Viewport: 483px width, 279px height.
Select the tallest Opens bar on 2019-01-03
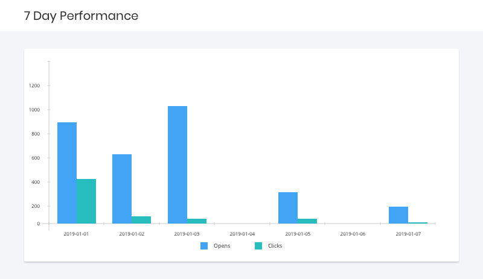click(178, 165)
